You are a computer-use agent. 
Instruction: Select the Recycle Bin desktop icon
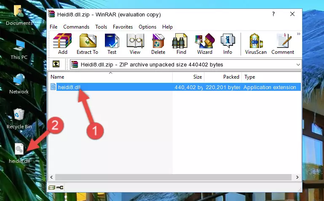tap(19, 119)
